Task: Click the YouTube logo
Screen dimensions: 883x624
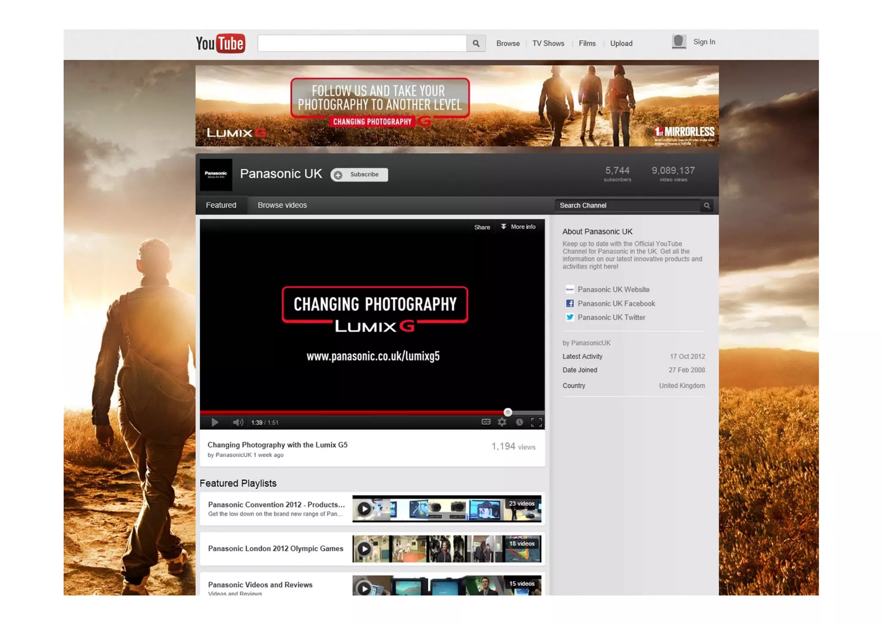Action: coord(220,43)
